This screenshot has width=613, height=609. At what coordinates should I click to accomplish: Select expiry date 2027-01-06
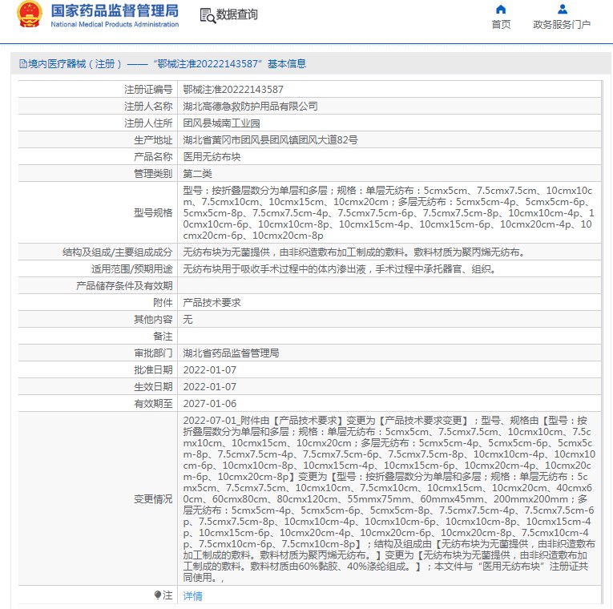click(210, 403)
